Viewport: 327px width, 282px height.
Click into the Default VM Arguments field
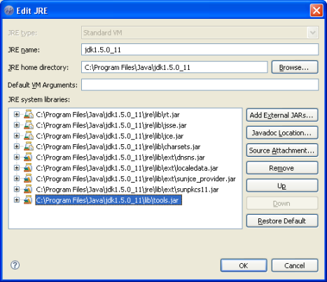pyautogui.click(x=200, y=85)
